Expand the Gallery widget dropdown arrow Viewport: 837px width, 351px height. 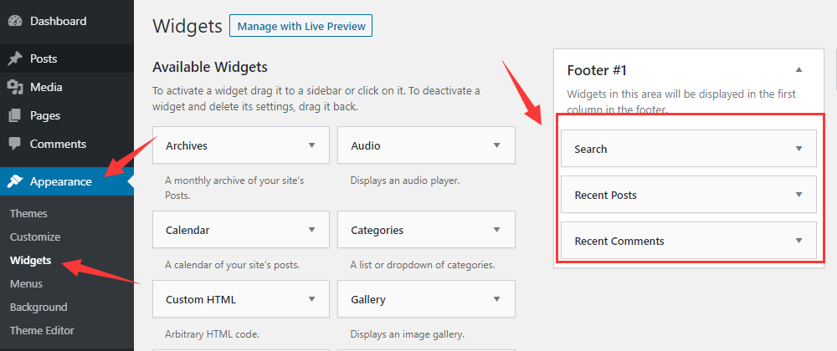pyautogui.click(x=497, y=299)
